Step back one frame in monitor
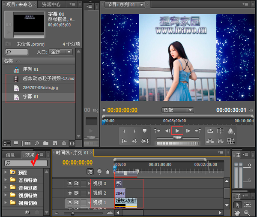The width and height of the screenshot is (257, 217). click(167, 131)
